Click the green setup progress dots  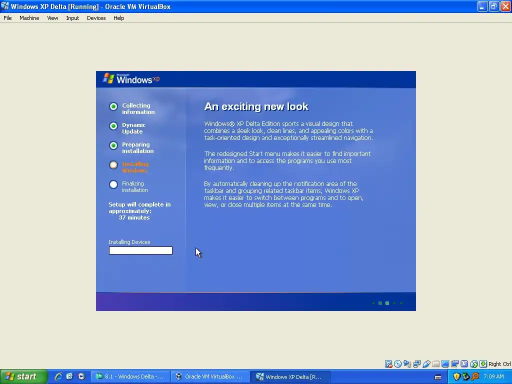(x=387, y=303)
